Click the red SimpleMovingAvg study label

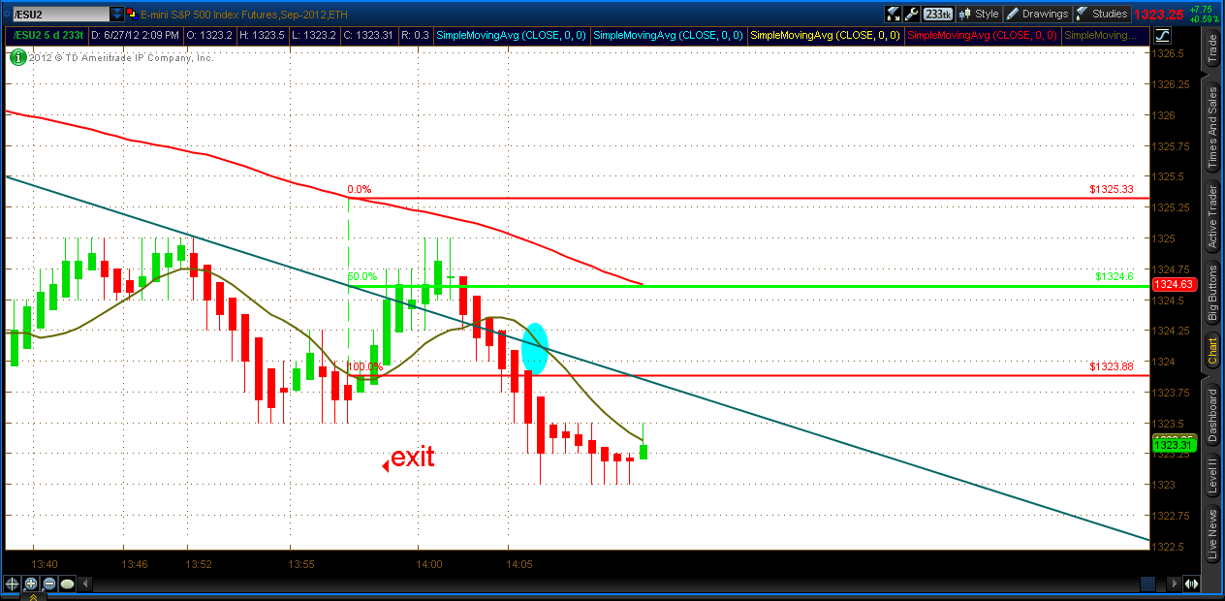(983, 35)
